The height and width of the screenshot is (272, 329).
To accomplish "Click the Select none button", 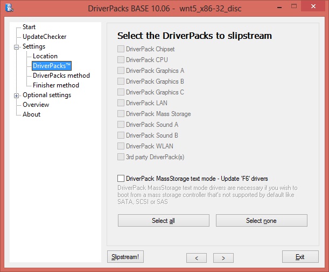I will [x=262, y=221].
